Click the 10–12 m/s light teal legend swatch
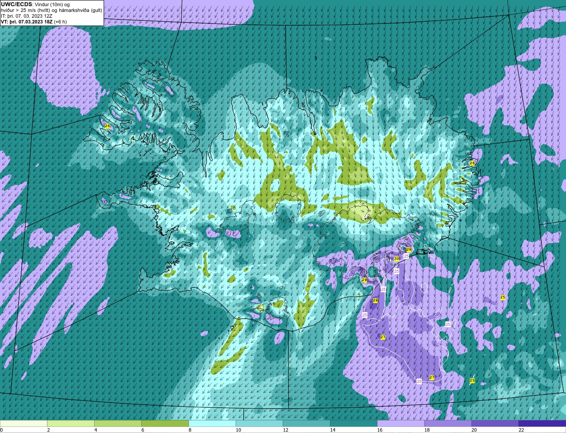Viewport: 566px width, 433px height. pyautogui.click(x=260, y=423)
